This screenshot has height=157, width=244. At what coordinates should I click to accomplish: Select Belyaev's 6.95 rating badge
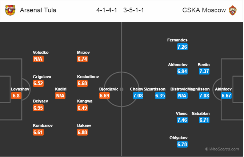38,108
